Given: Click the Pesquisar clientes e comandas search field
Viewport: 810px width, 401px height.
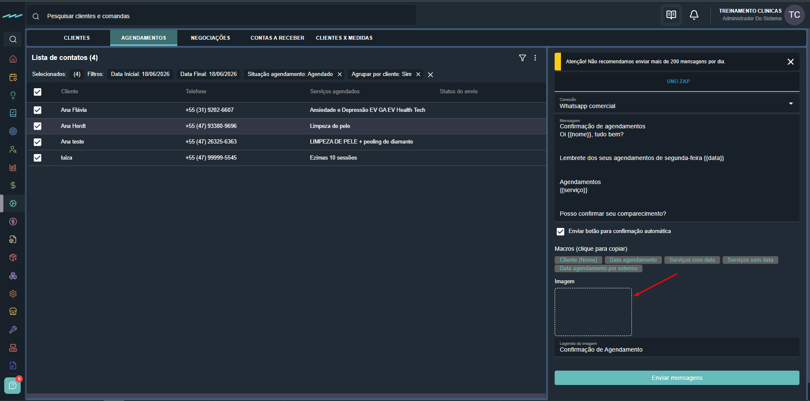Looking at the screenshot, I should [221, 16].
